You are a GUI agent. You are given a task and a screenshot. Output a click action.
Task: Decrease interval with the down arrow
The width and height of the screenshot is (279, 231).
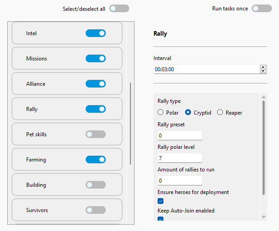pos(263,71)
